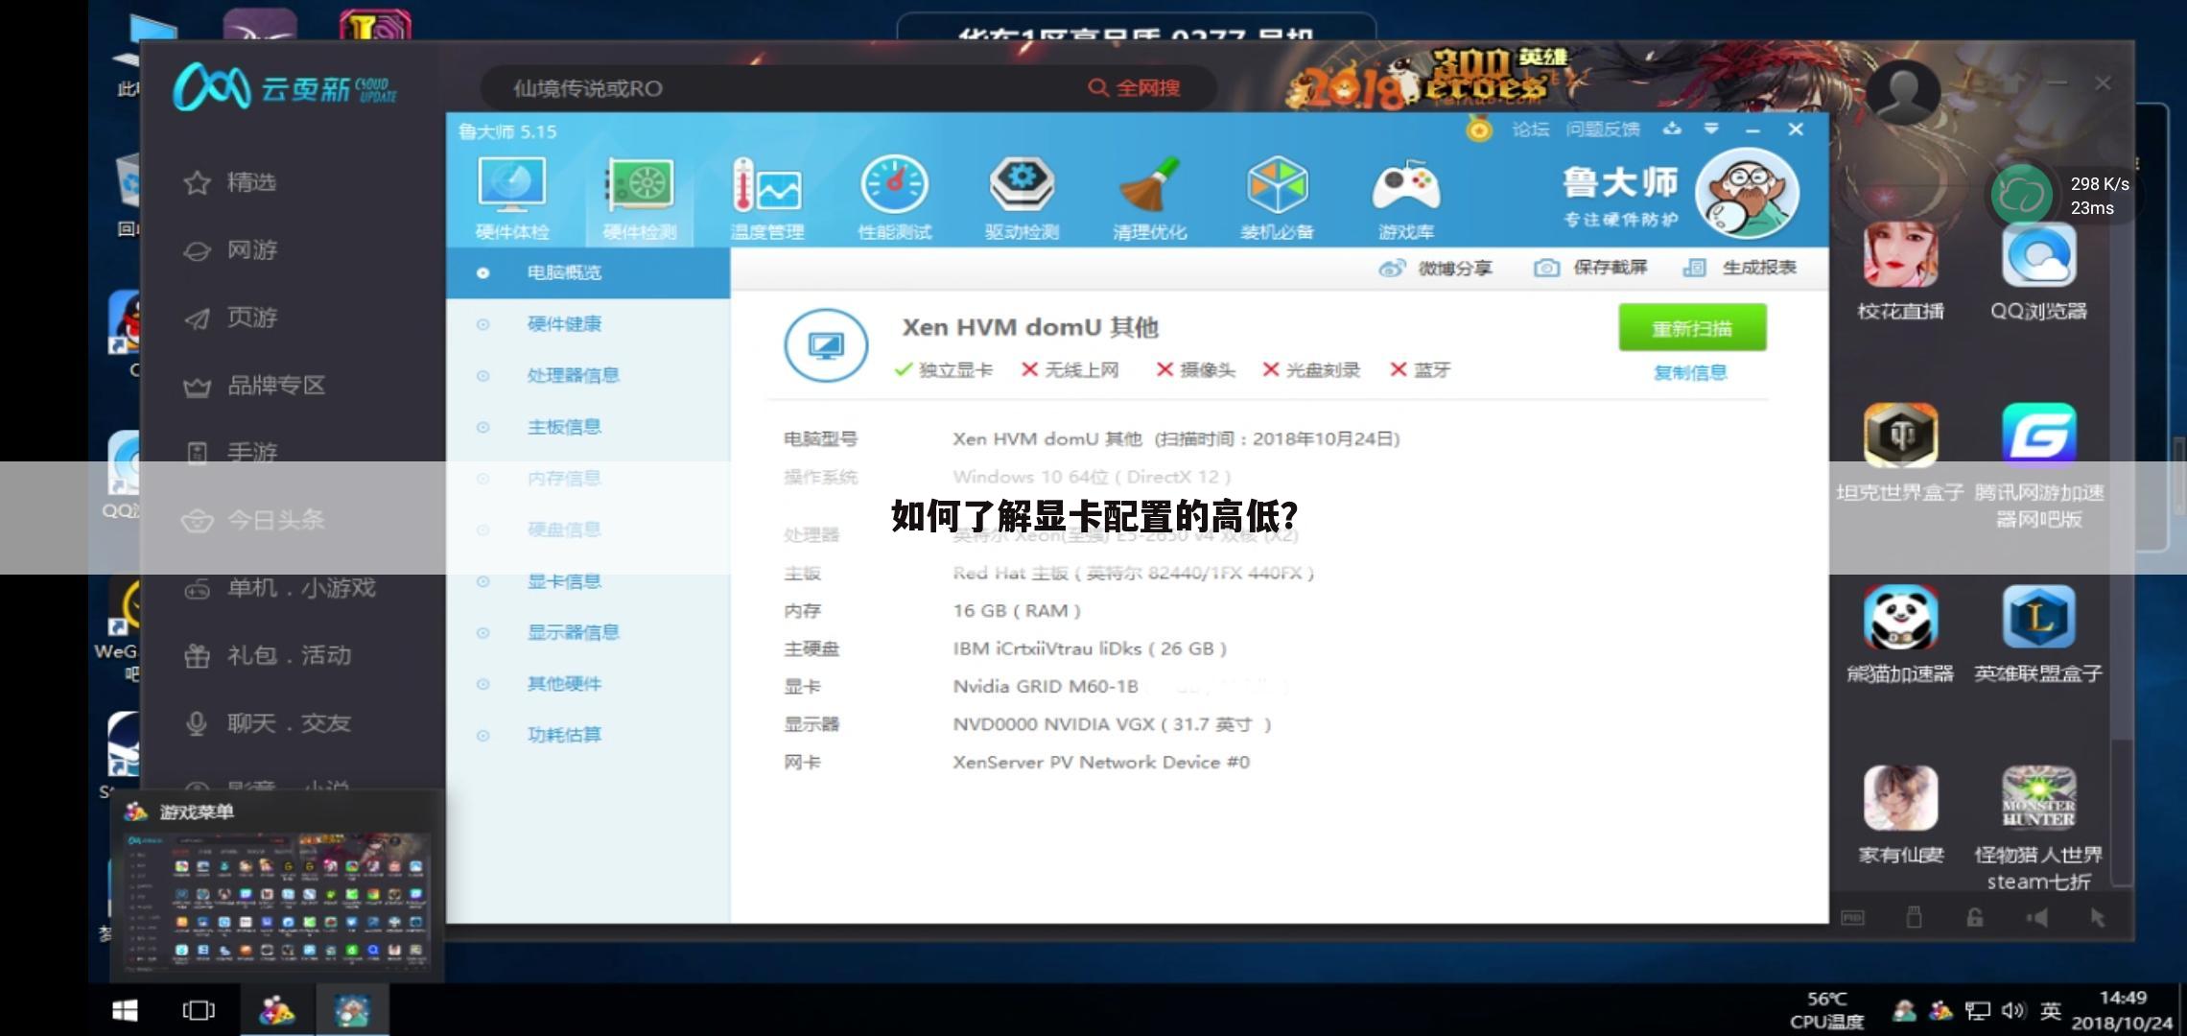The image size is (2187, 1036).
Task: Click the unlock padlock icon in game menu footer
Action: pyautogui.click(x=1975, y=917)
